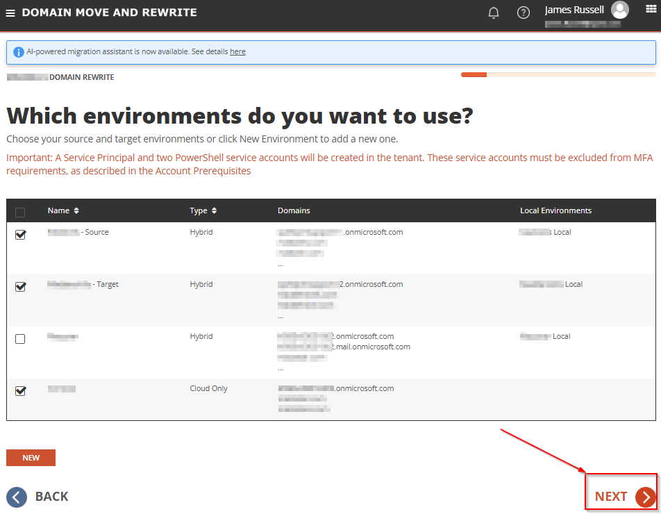
Task: Open the notifications bell
Action: pyautogui.click(x=494, y=13)
